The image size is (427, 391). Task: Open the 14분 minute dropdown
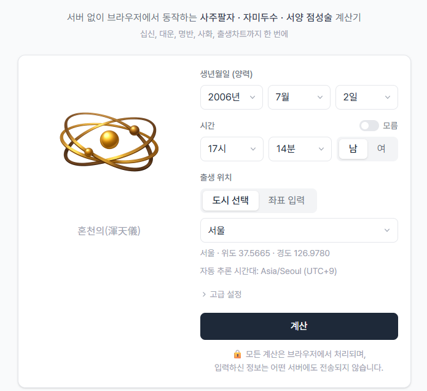pyautogui.click(x=300, y=149)
